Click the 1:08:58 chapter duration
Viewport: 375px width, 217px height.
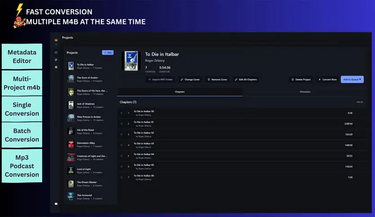click(x=349, y=145)
